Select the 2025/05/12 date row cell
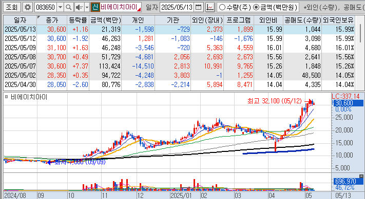 pyautogui.click(x=20, y=39)
